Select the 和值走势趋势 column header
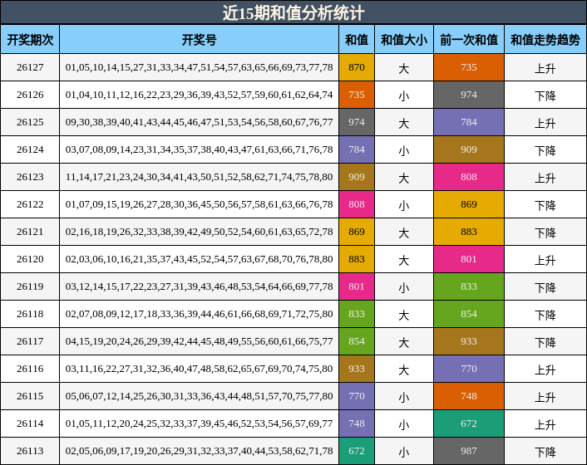 point(545,39)
